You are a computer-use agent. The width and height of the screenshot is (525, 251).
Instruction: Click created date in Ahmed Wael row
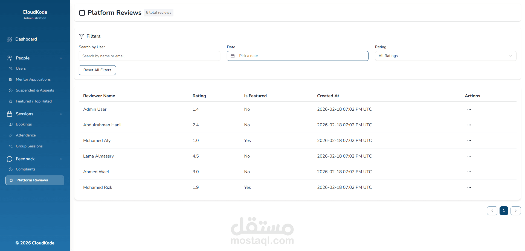pyautogui.click(x=344, y=172)
